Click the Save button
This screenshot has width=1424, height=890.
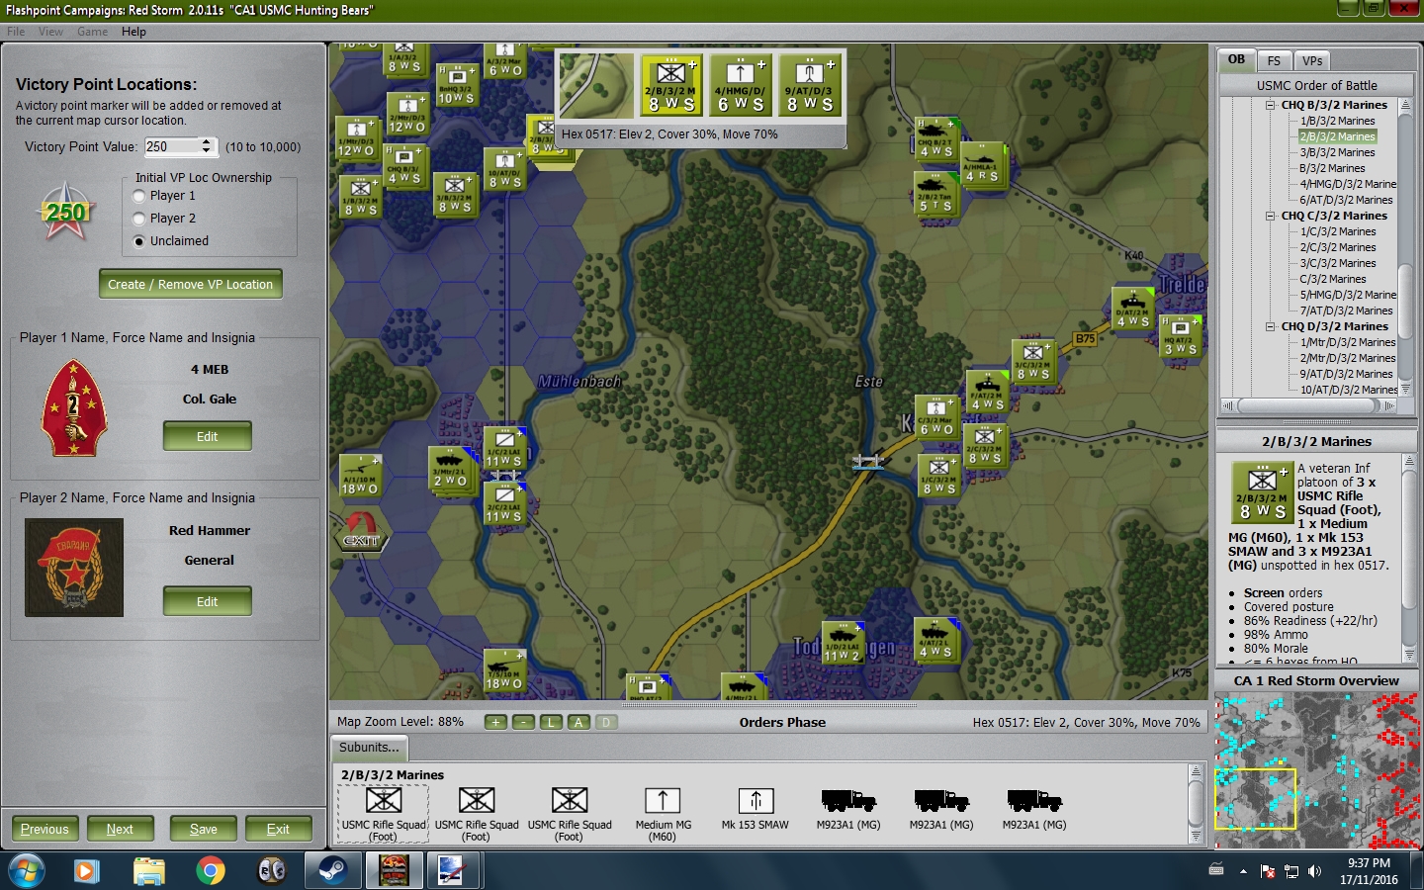point(204,829)
